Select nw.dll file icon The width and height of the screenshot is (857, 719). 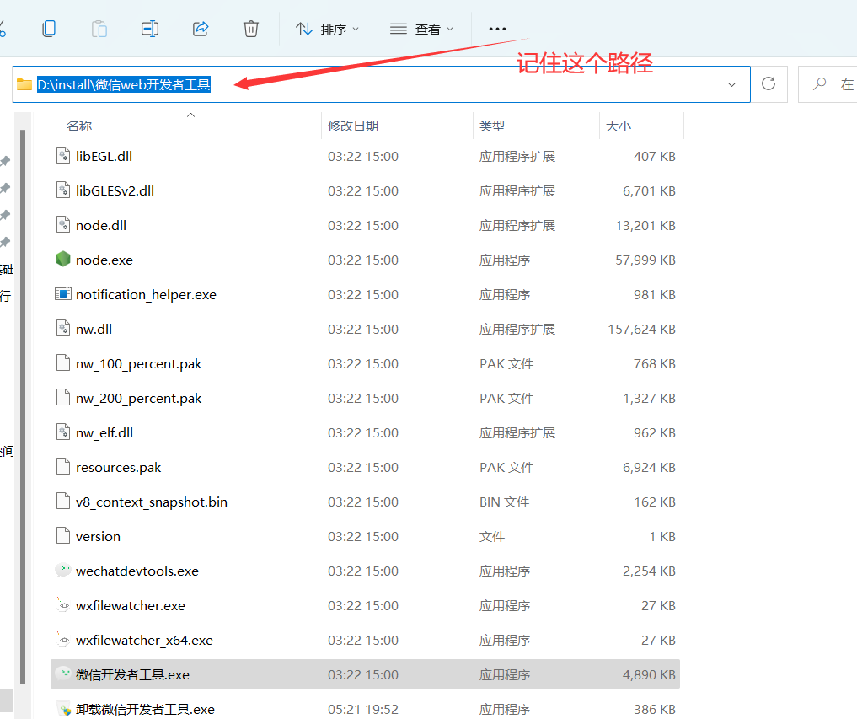[x=63, y=329]
